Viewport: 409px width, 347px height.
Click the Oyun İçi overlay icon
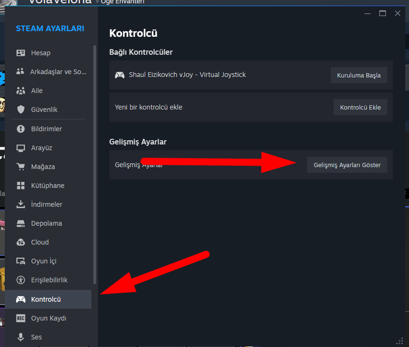(21, 261)
